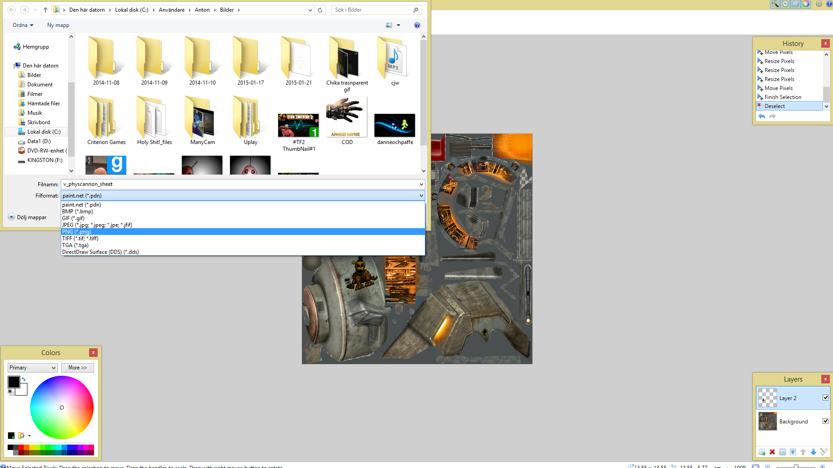Toggle the History window clock icon

785,4
